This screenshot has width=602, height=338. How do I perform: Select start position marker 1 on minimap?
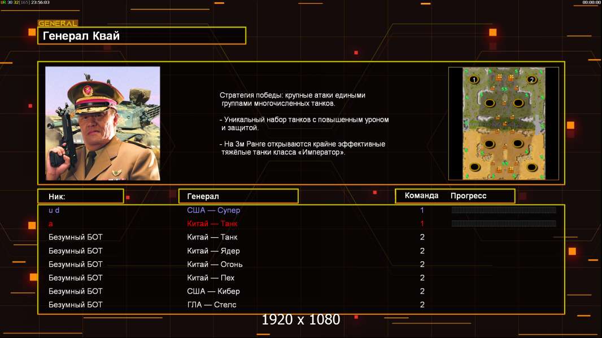(474, 79)
